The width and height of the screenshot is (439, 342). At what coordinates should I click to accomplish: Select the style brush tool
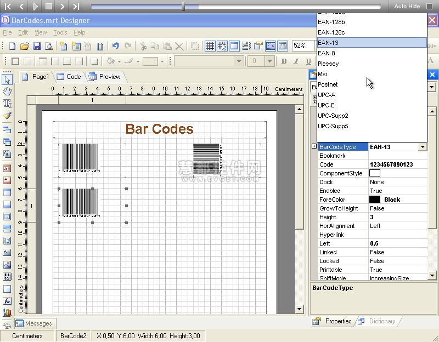(7, 115)
